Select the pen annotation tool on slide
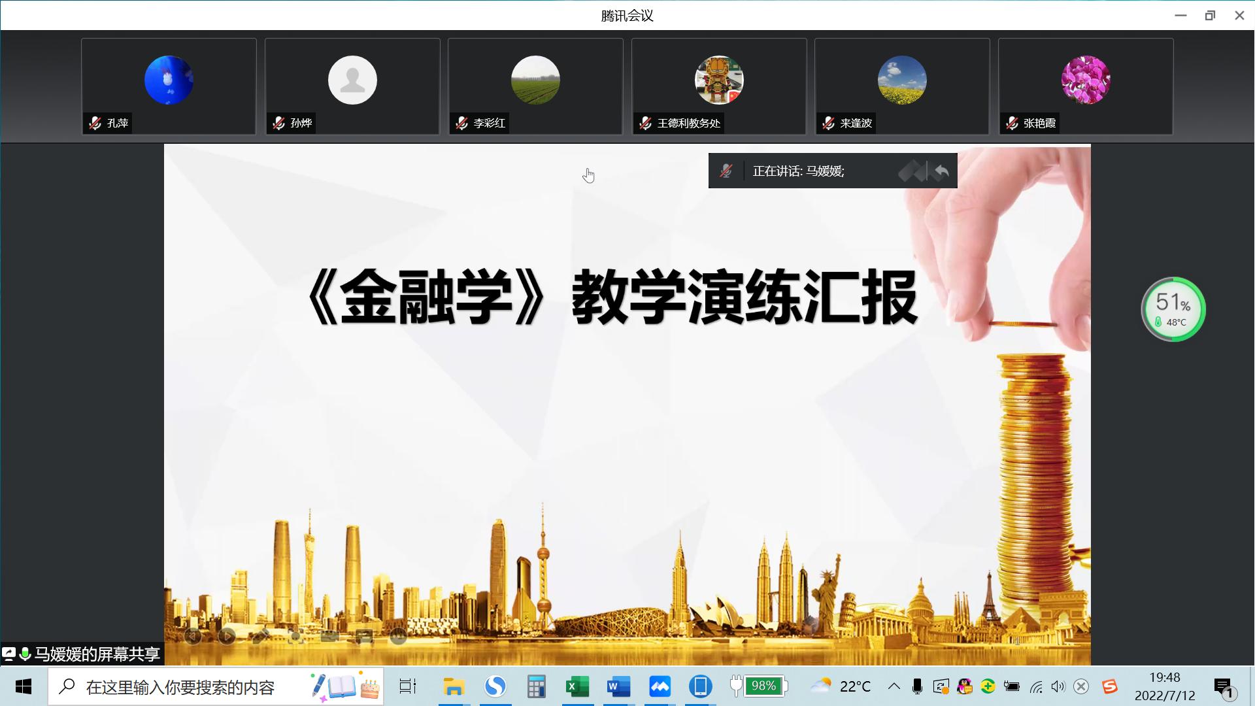The width and height of the screenshot is (1255, 706). tap(261, 635)
